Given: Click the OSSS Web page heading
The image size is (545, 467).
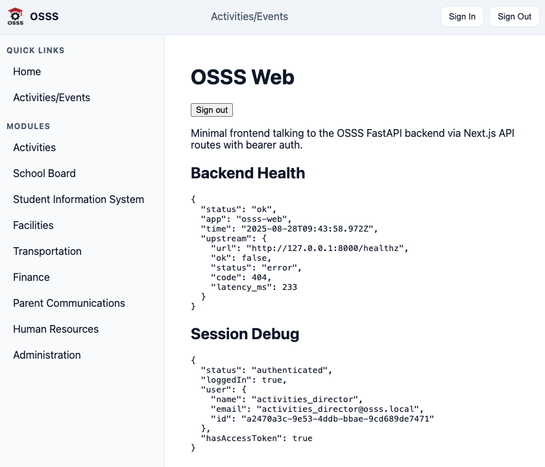Looking at the screenshot, I should pos(242,77).
